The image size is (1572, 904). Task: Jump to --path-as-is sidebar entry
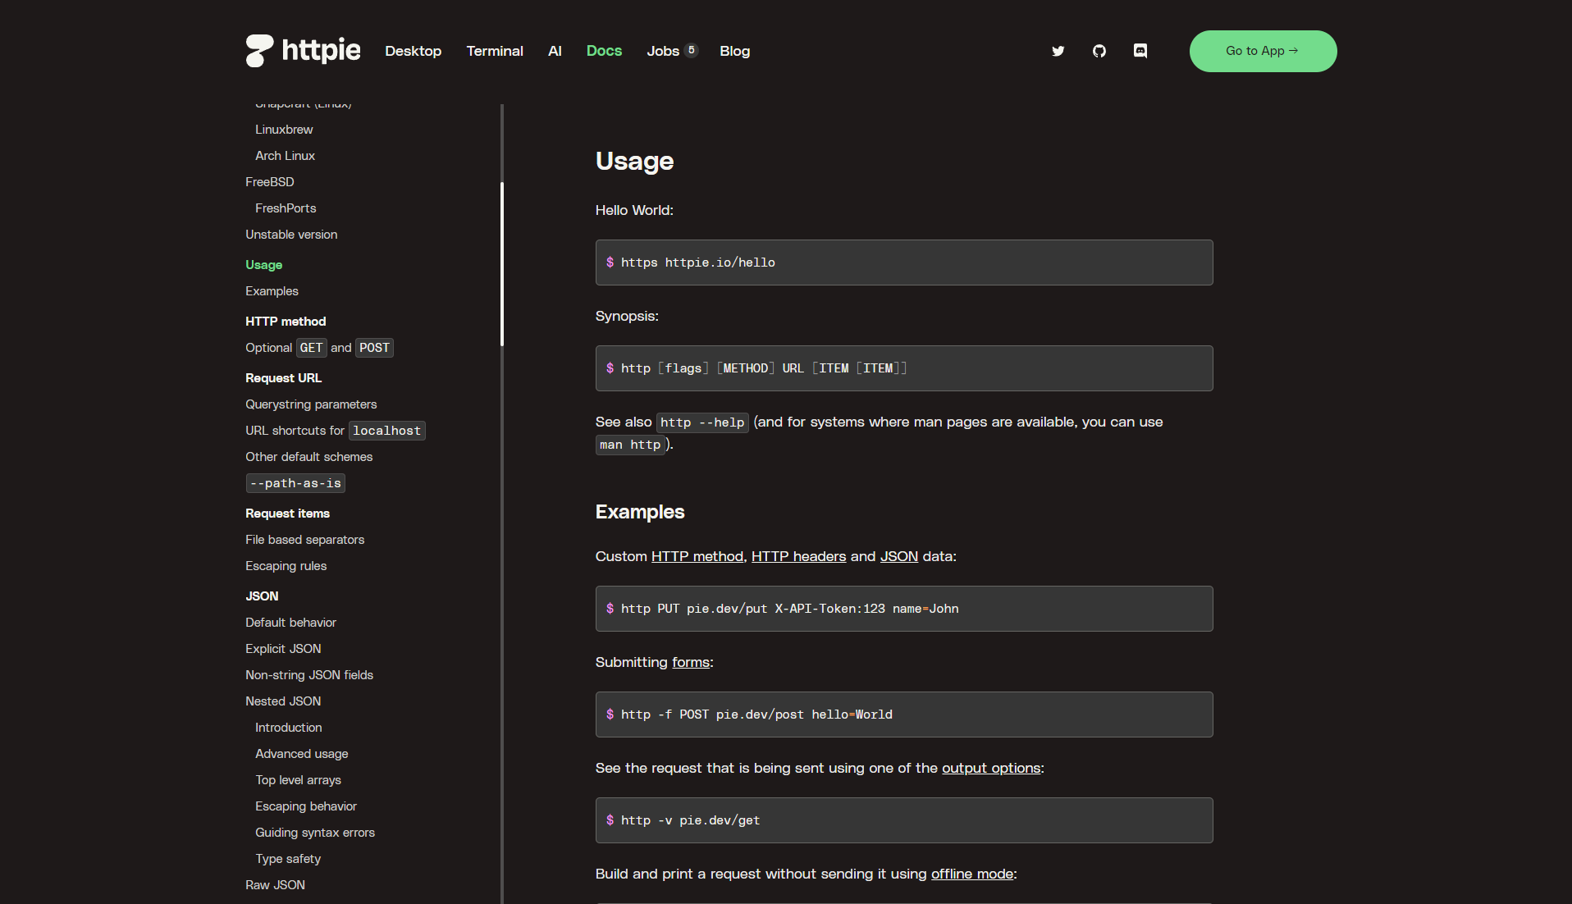[295, 483]
